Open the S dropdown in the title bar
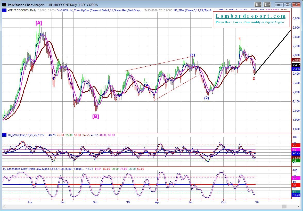 click(258, 5)
